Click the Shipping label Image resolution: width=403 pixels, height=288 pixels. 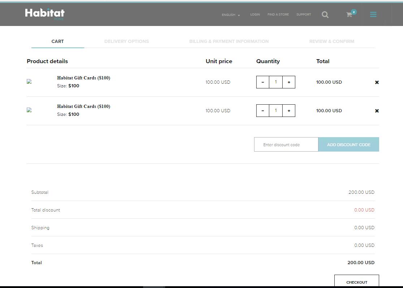tap(40, 228)
